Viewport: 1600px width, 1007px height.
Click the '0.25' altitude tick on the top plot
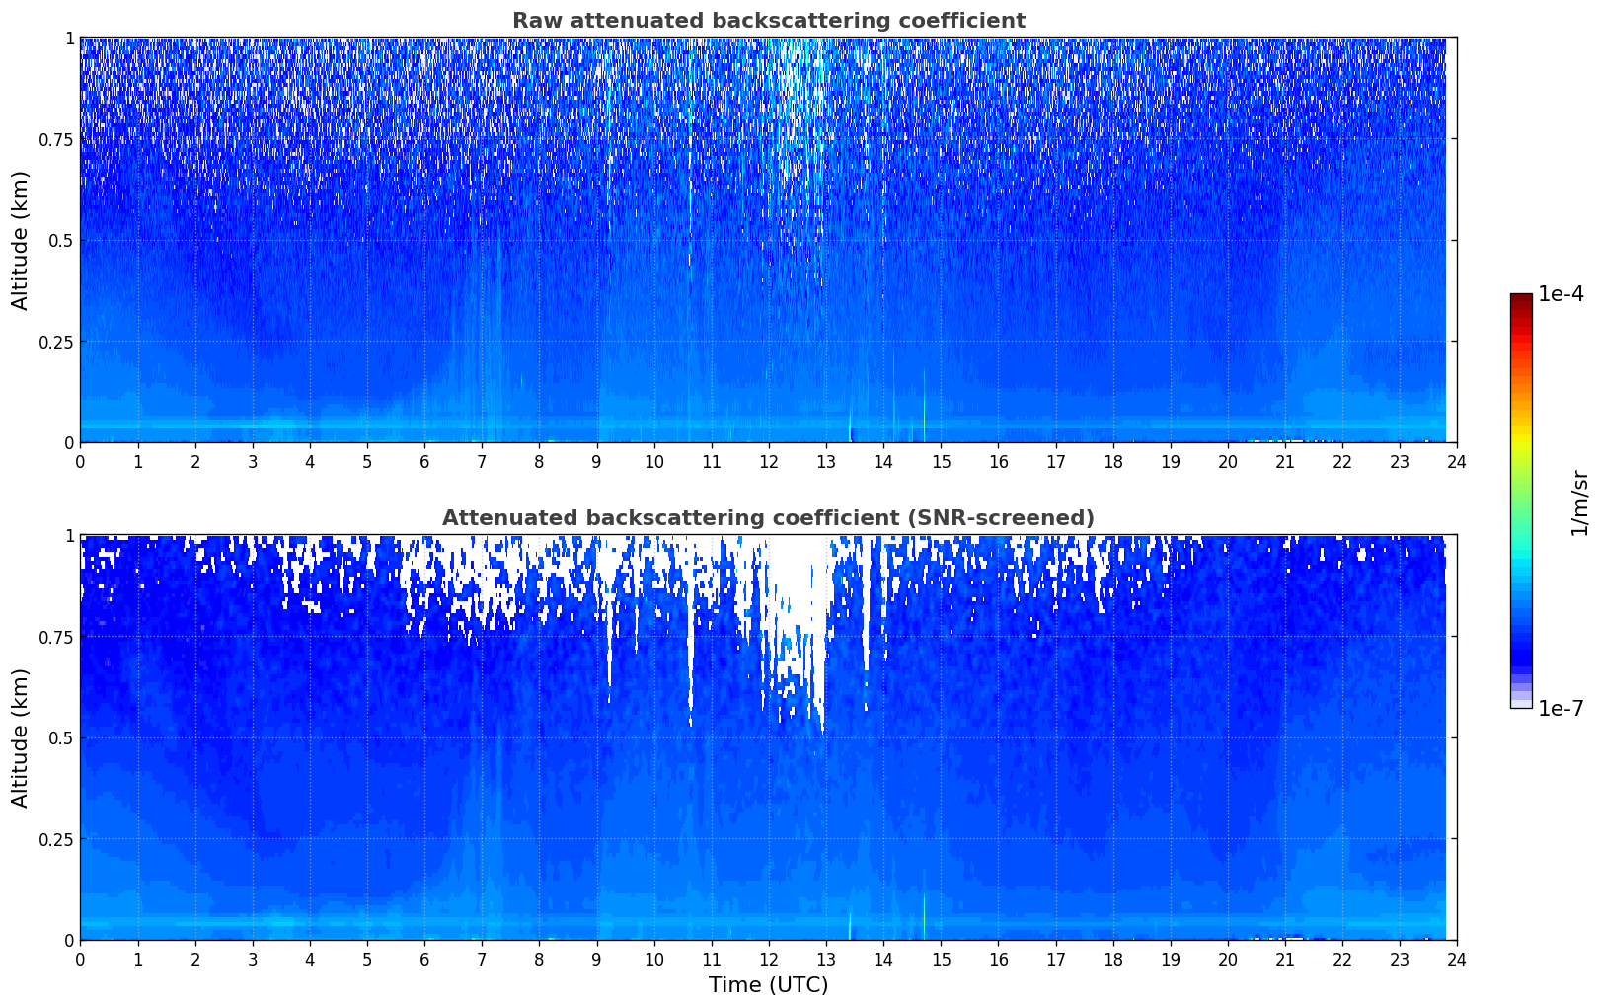55,342
